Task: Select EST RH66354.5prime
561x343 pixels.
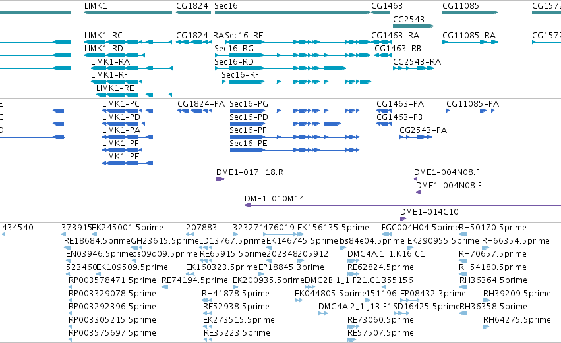Action: tap(516, 241)
